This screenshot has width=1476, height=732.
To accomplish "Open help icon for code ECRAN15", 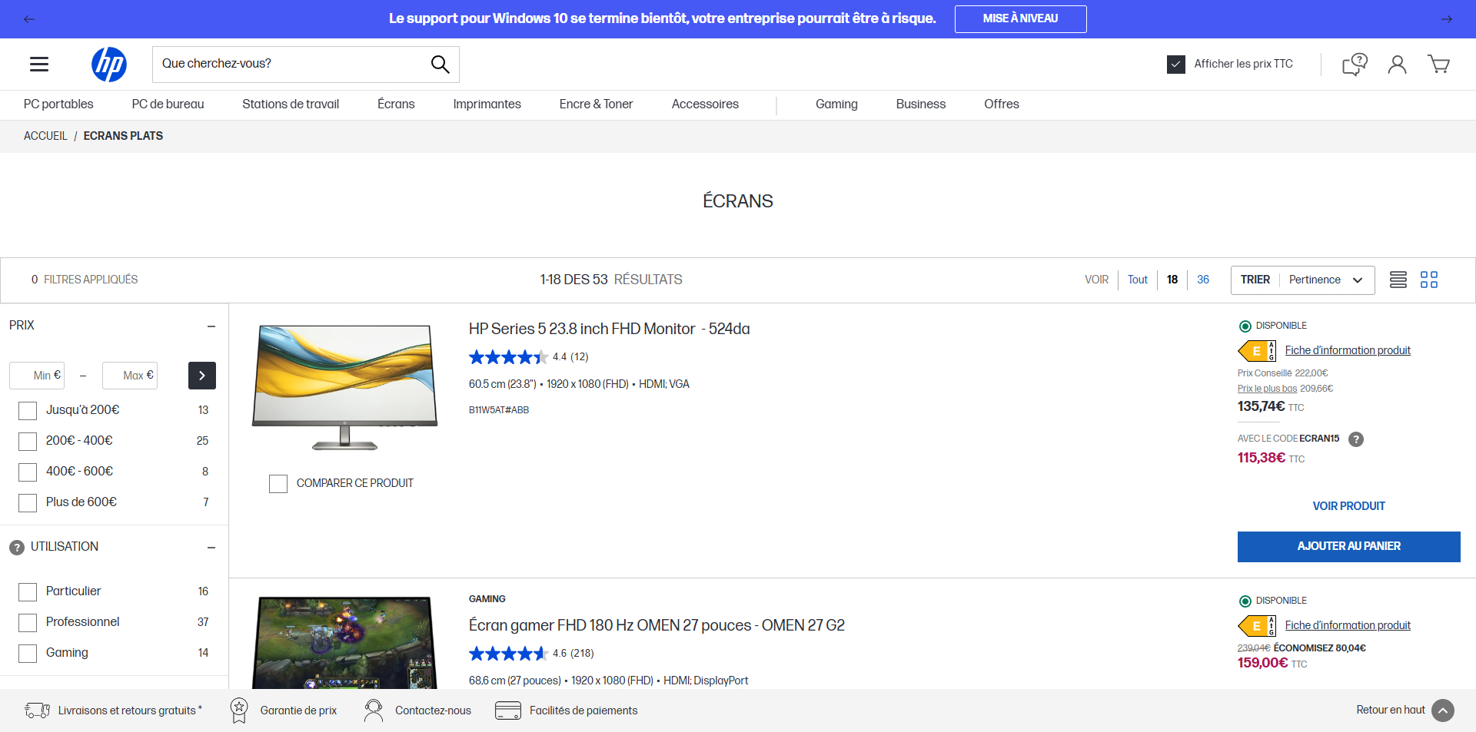I will click(x=1356, y=439).
